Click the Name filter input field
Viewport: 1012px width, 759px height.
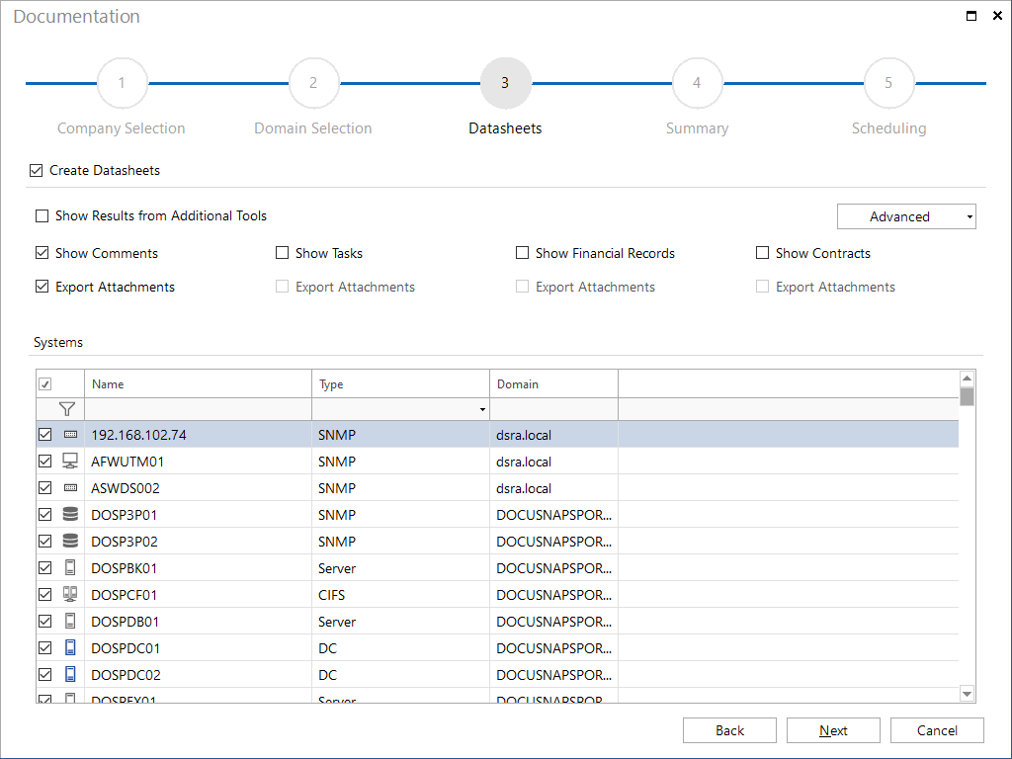pos(198,410)
